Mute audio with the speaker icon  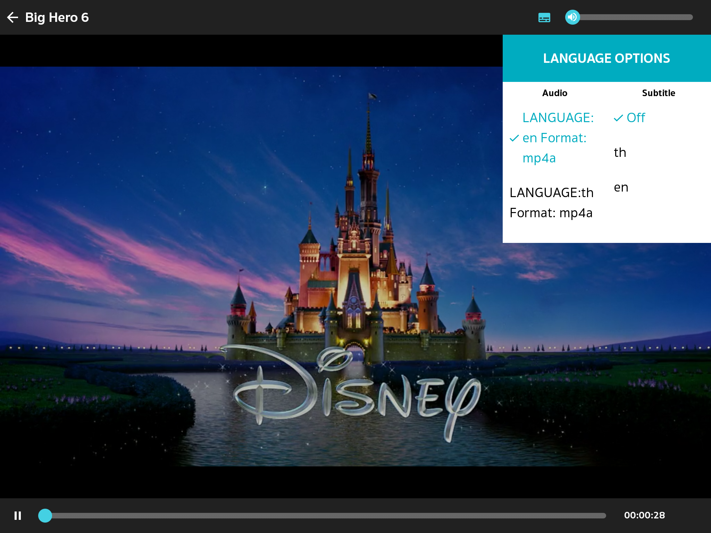[572, 17]
